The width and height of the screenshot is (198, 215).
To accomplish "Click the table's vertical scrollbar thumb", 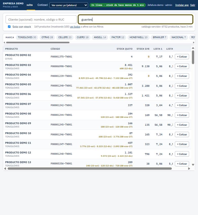I will [193, 57].
